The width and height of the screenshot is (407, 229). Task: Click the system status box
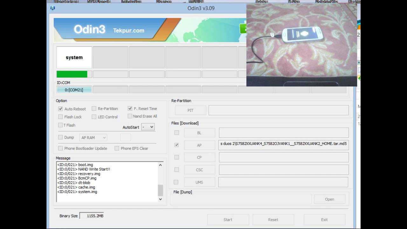pyautogui.click(x=74, y=58)
